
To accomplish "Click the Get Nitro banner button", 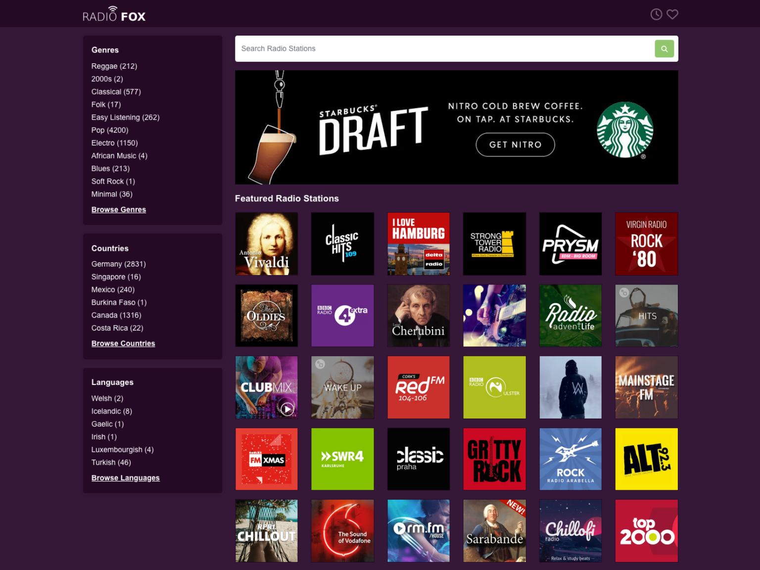I will pyautogui.click(x=515, y=144).
